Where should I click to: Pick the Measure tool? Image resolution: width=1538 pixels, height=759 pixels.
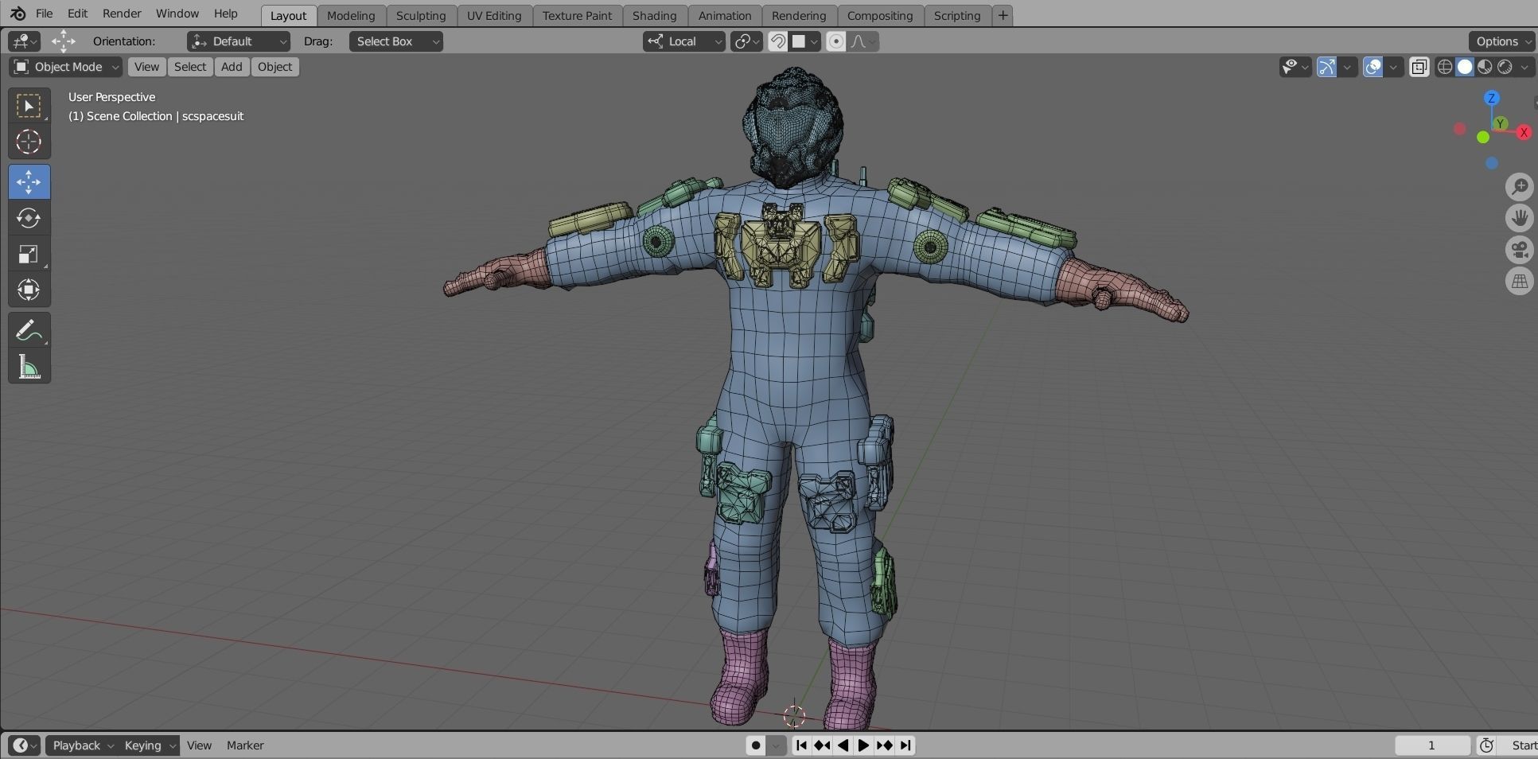click(x=29, y=366)
